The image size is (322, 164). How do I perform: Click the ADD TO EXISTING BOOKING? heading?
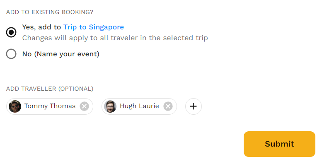click(x=49, y=12)
